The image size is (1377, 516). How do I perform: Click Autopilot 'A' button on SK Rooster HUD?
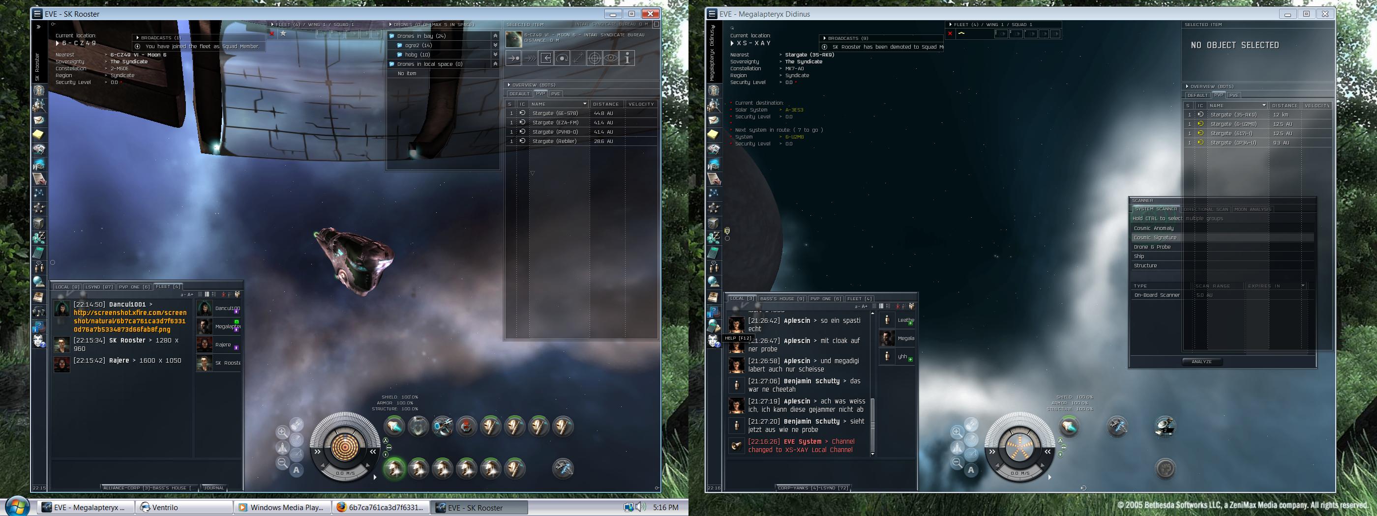pyautogui.click(x=297, y=470)
